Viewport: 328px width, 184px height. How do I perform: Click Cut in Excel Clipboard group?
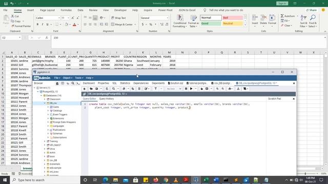click(15, 16)
